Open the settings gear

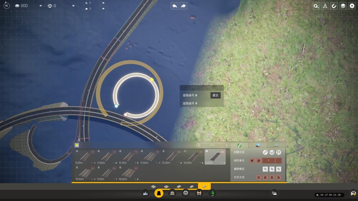352,6
